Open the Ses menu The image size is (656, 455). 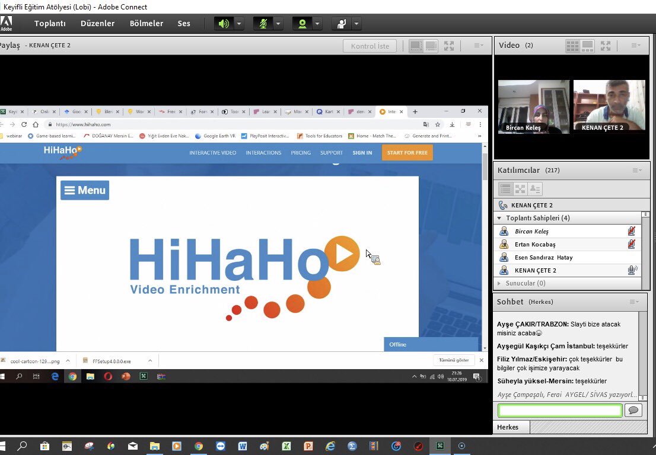[184, 23]
